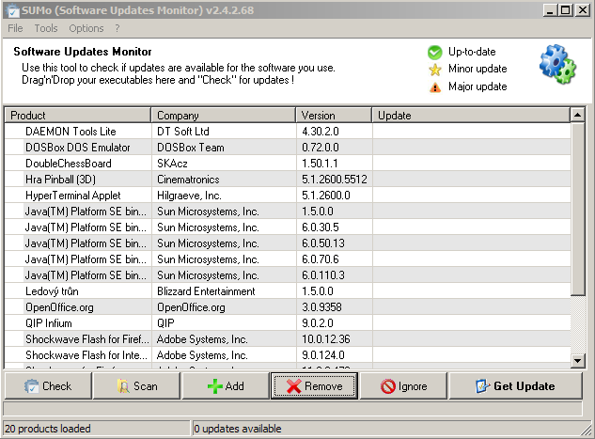Viewport: 595px width, 439px height.
Task: Click the Check button
Action: point(48,385)
